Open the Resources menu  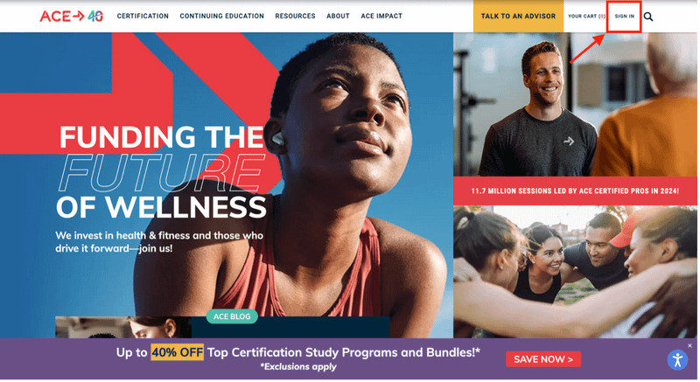[296, 16]
